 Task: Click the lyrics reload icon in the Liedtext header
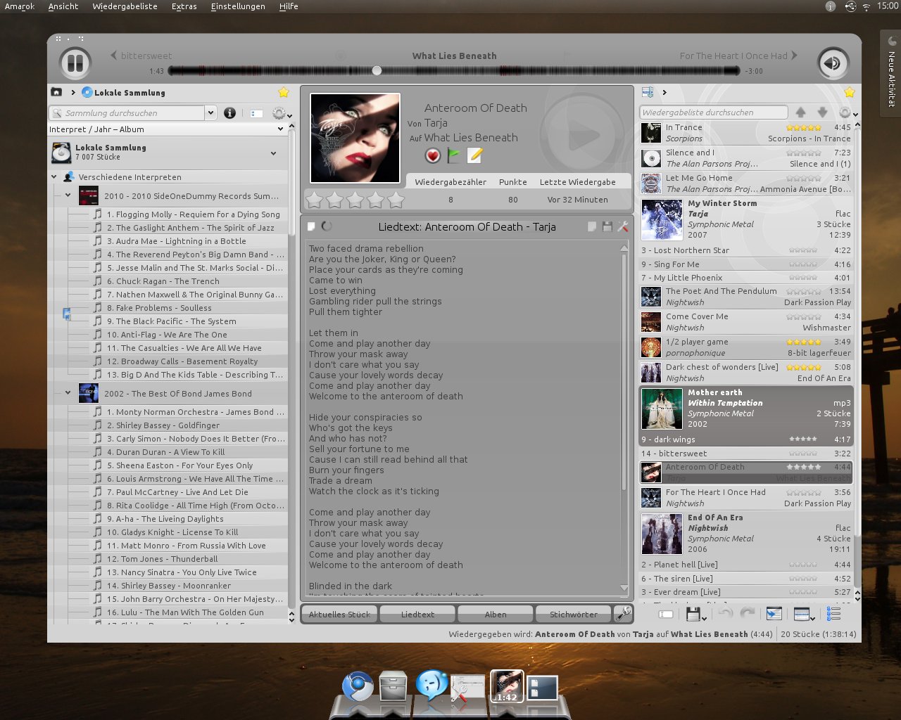click(x=327, y=226)
